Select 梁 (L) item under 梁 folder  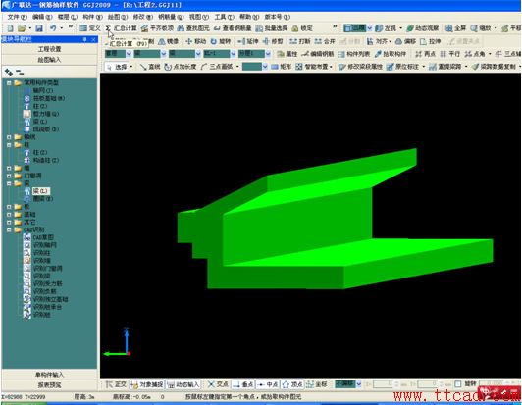(x=40, y=191)
